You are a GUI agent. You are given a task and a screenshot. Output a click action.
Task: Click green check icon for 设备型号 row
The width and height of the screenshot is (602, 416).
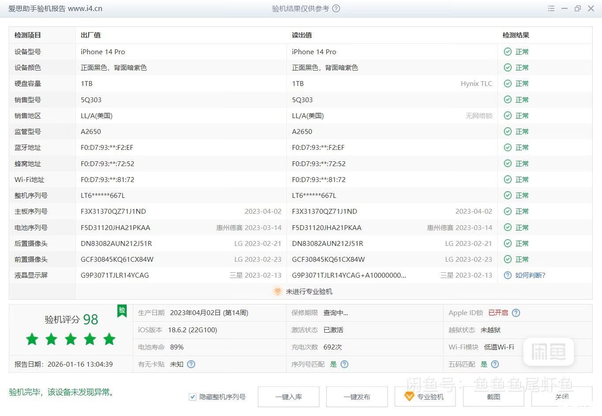pyautogui.click(x=508, y=52)
